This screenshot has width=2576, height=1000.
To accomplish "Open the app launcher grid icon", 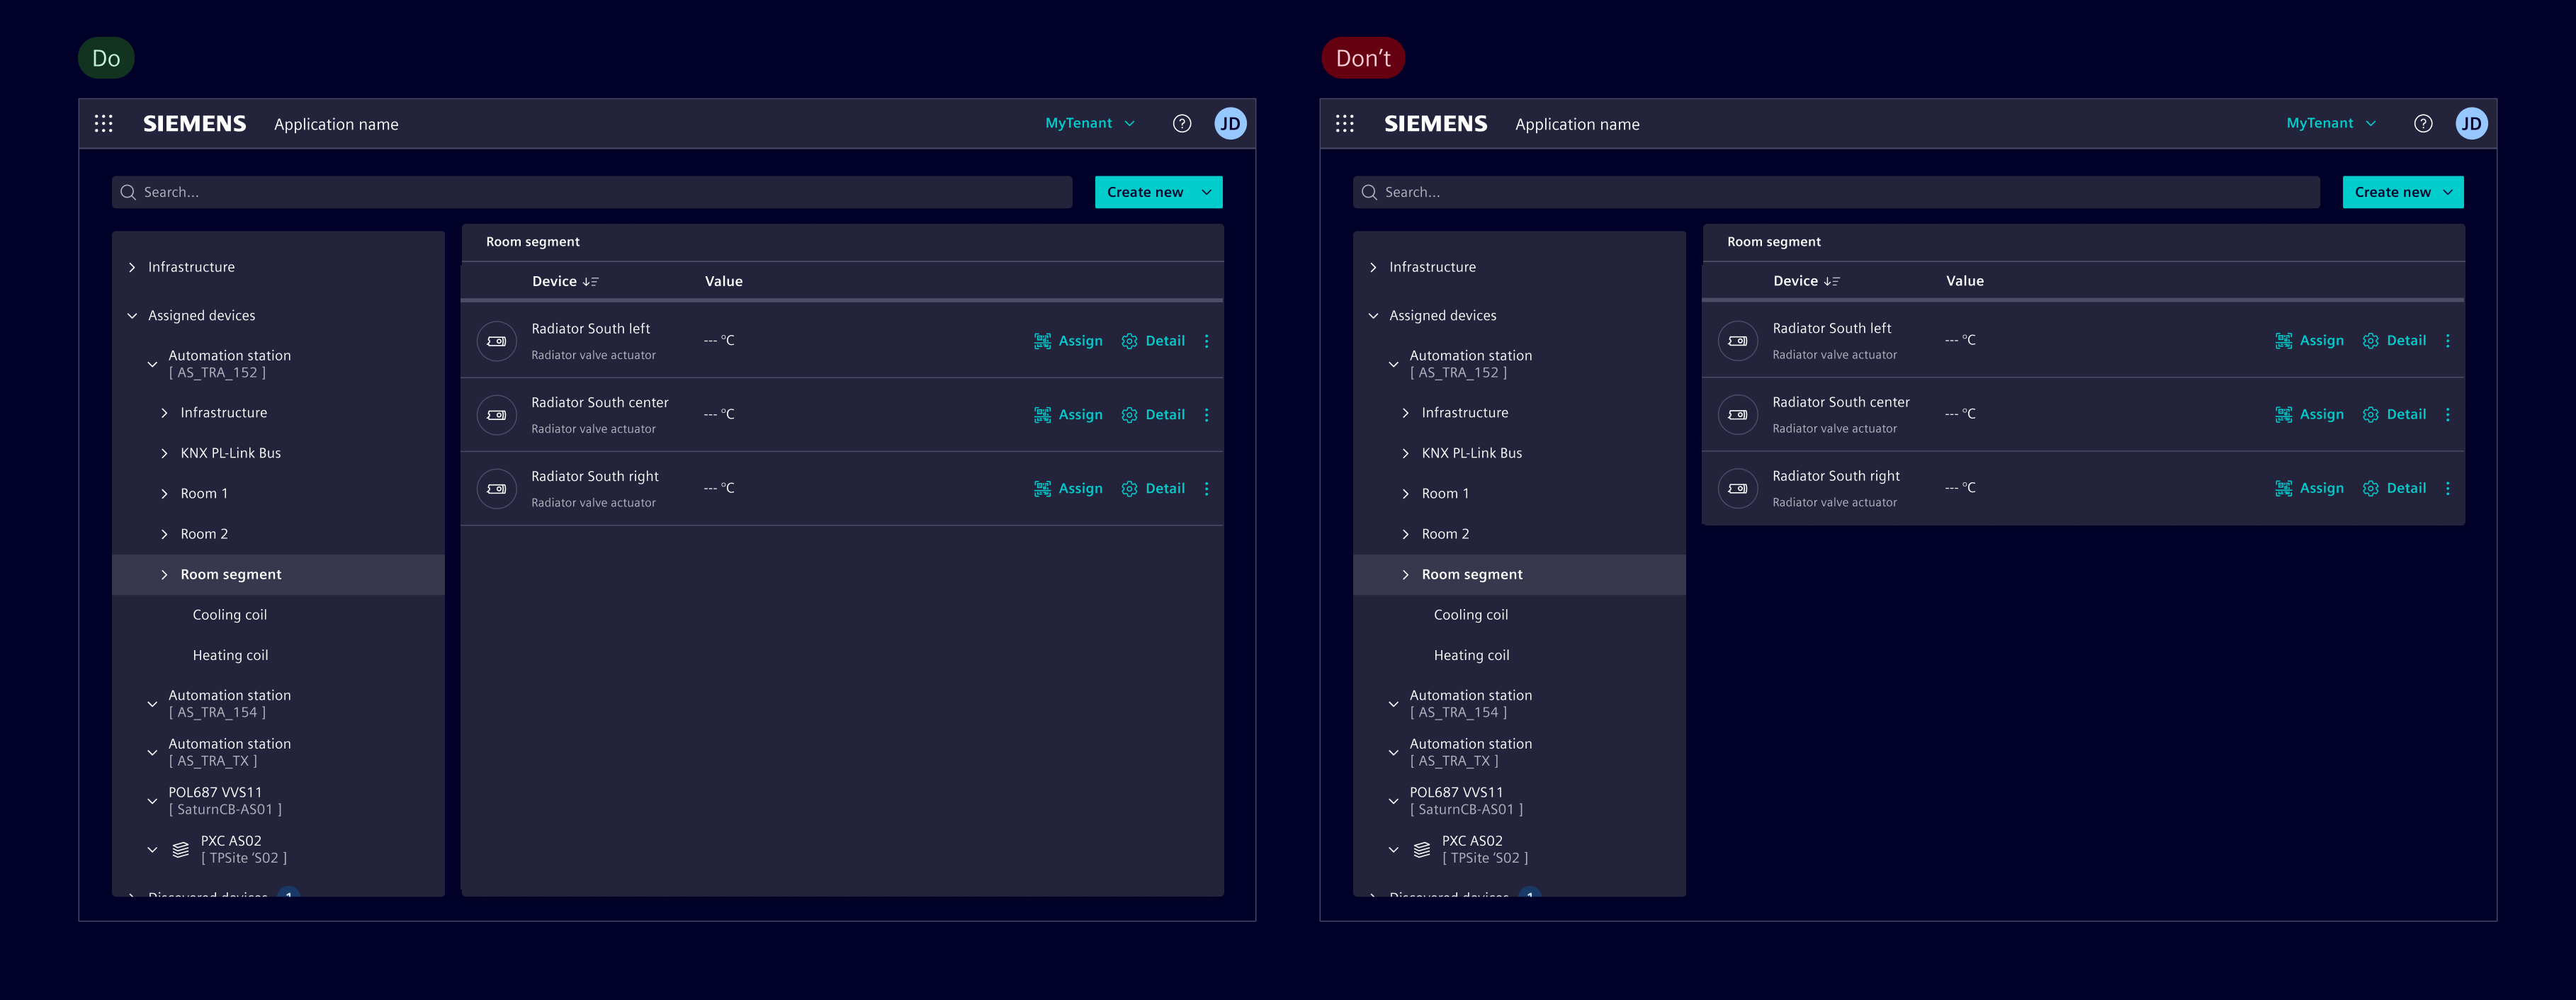I will point(104,123).
